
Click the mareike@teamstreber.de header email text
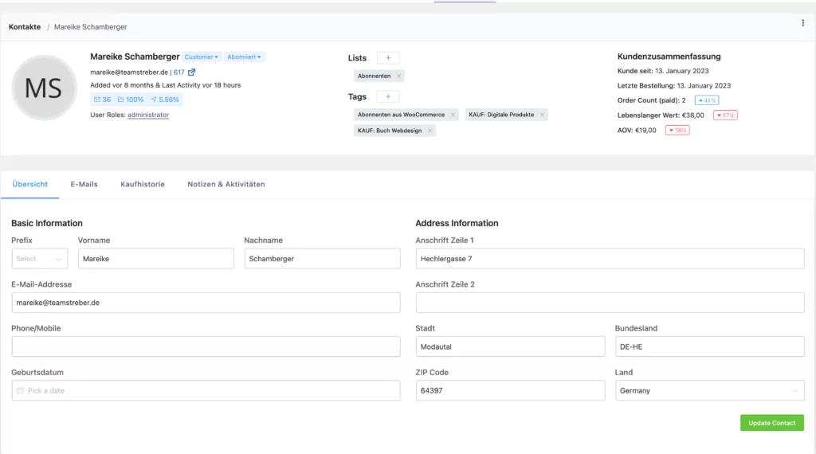tap(129, 72)
